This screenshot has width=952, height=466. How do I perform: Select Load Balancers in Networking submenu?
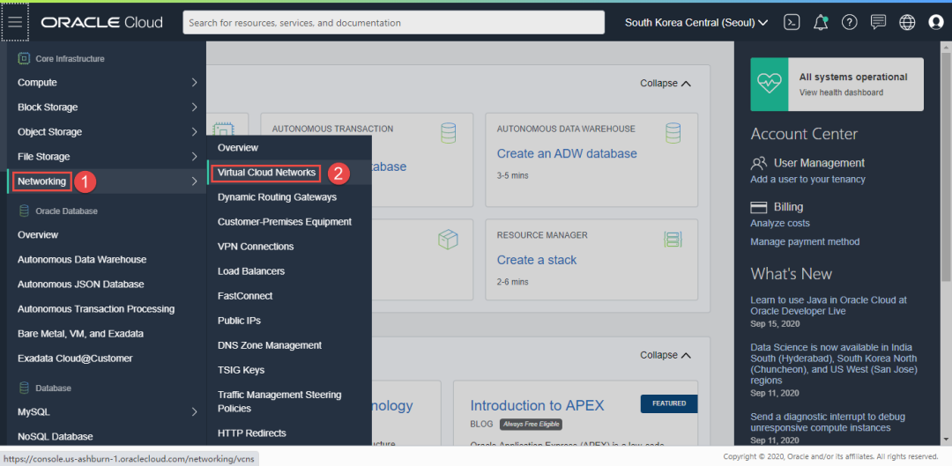[250, 271]
